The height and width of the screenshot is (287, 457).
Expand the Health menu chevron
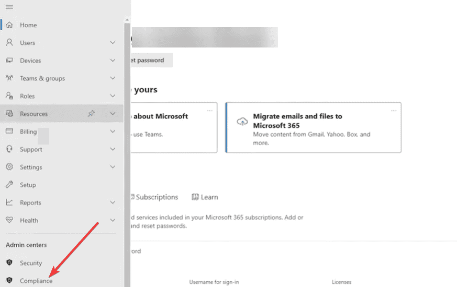(x=113, y=220)
